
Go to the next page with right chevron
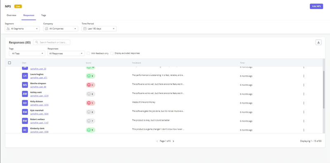[173, 141]
